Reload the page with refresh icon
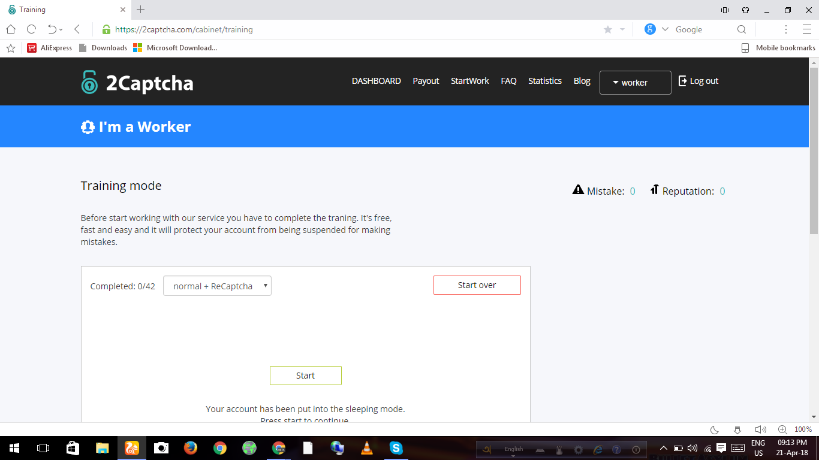Image resolution: width=819 pixels, height=460 pixels. 32,29
